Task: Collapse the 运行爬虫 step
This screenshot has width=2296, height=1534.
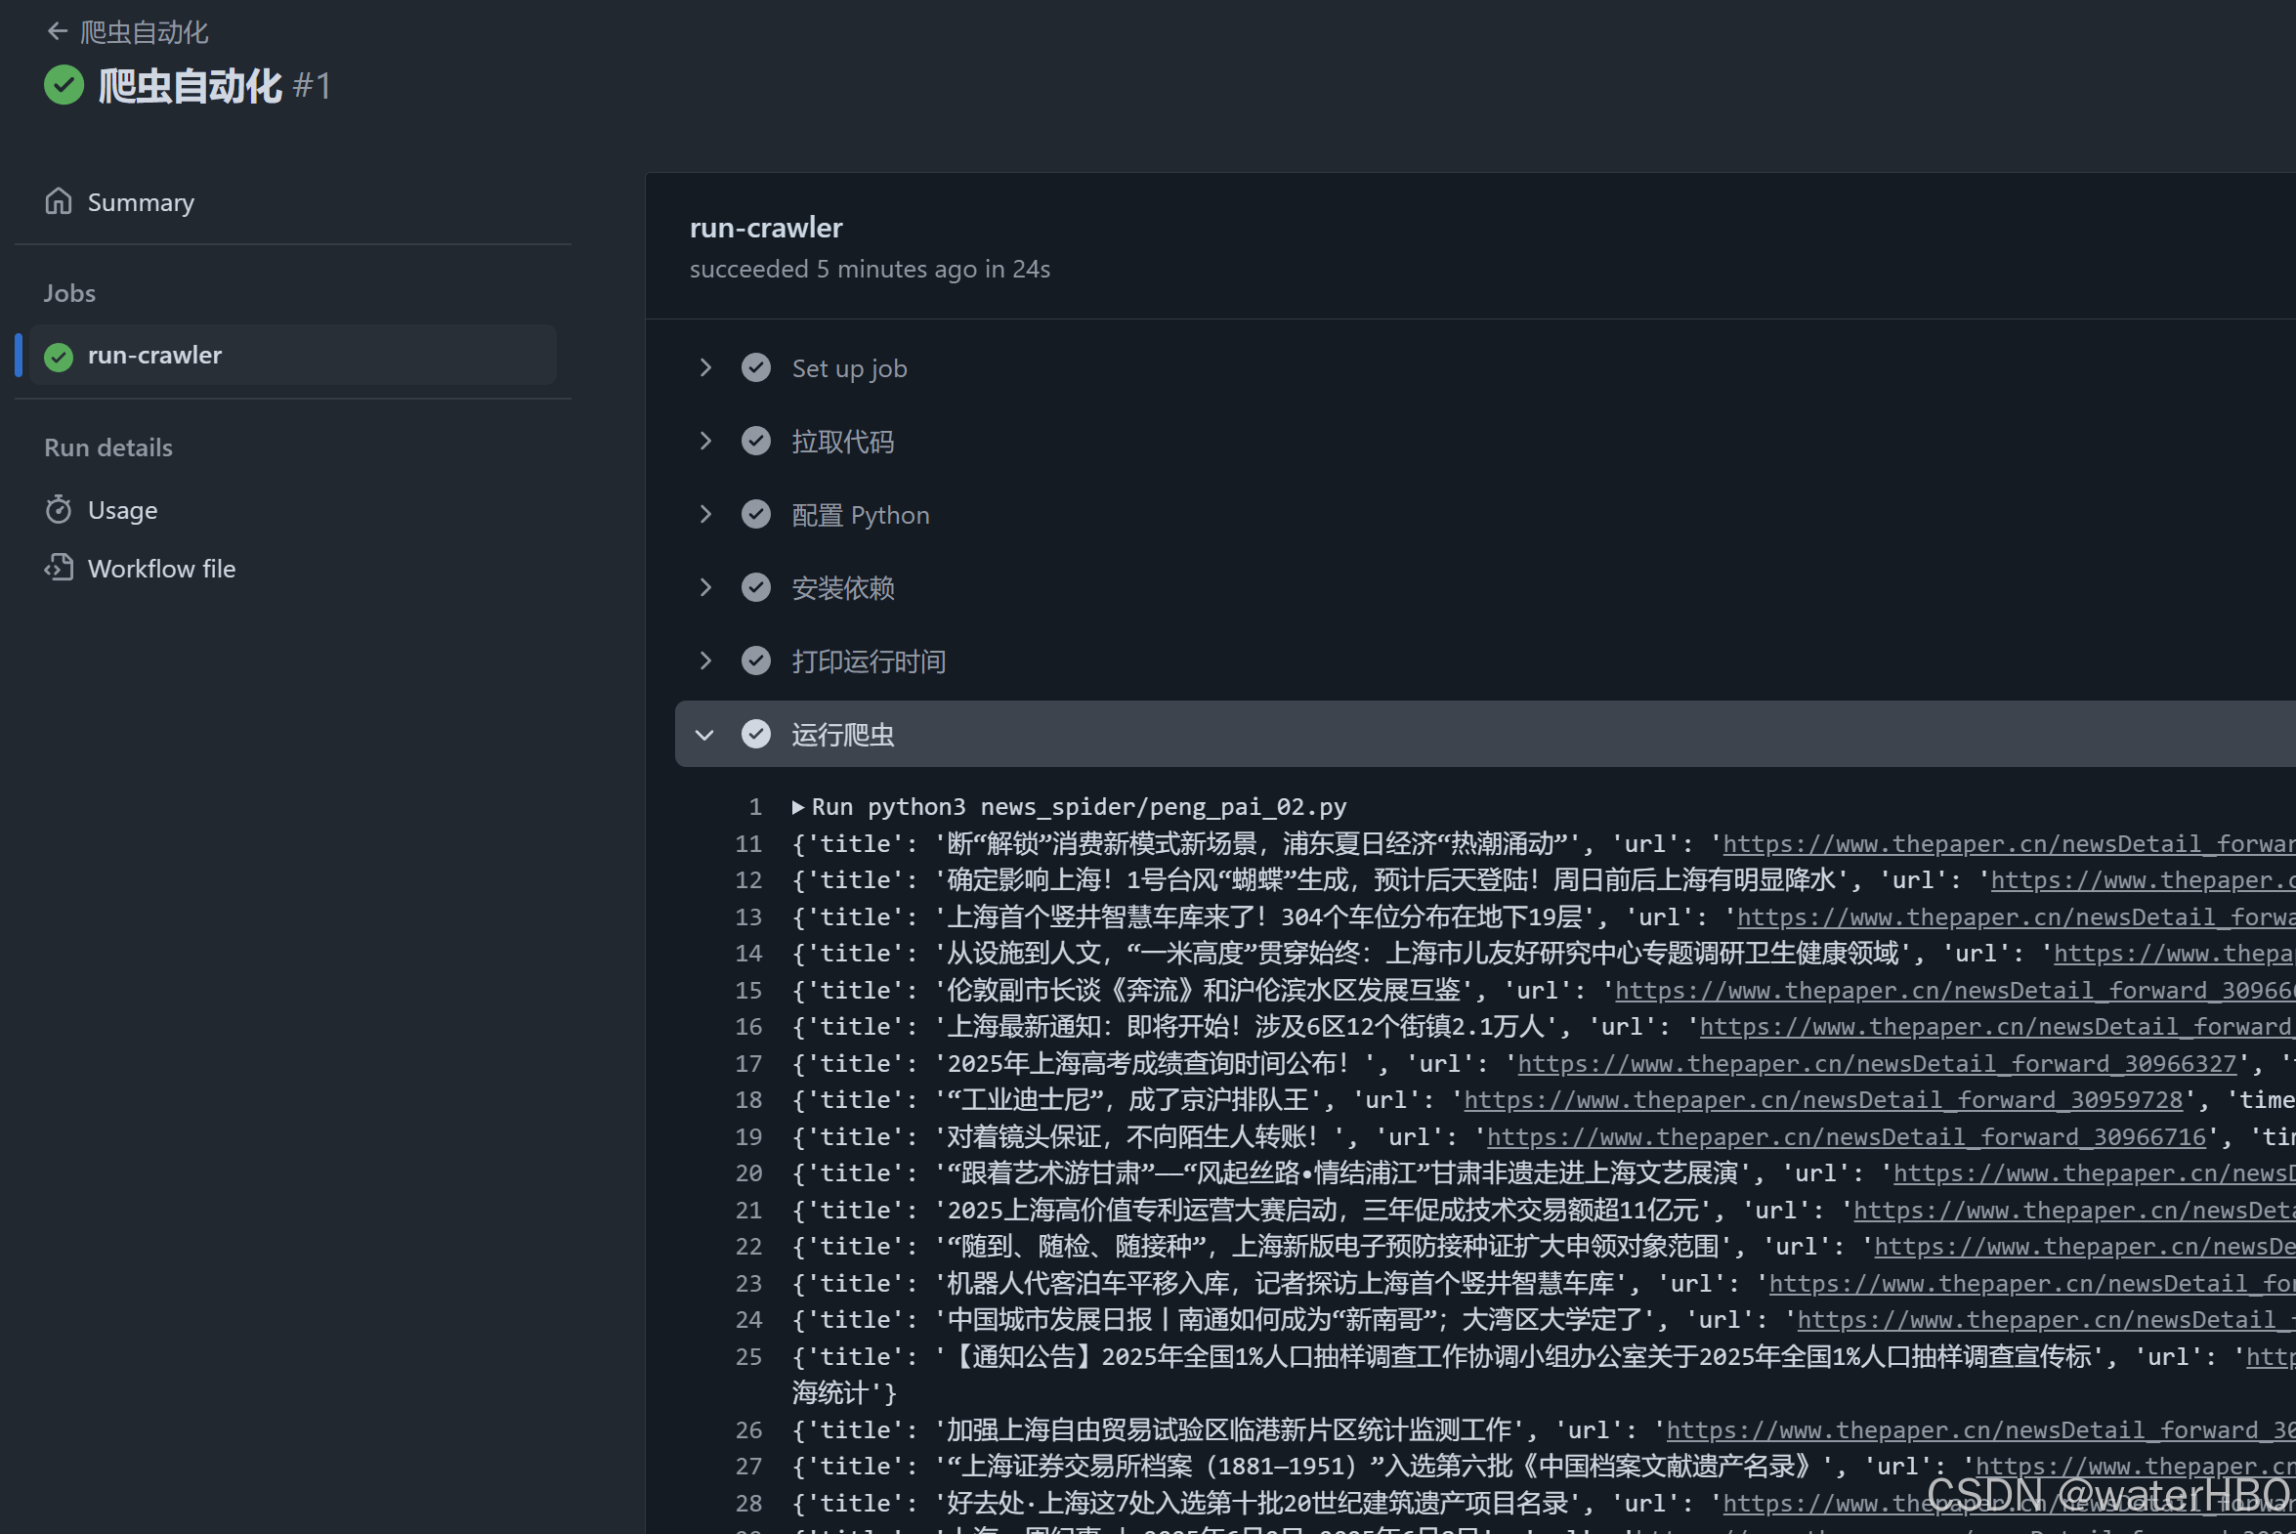Action: coord(704,735)
